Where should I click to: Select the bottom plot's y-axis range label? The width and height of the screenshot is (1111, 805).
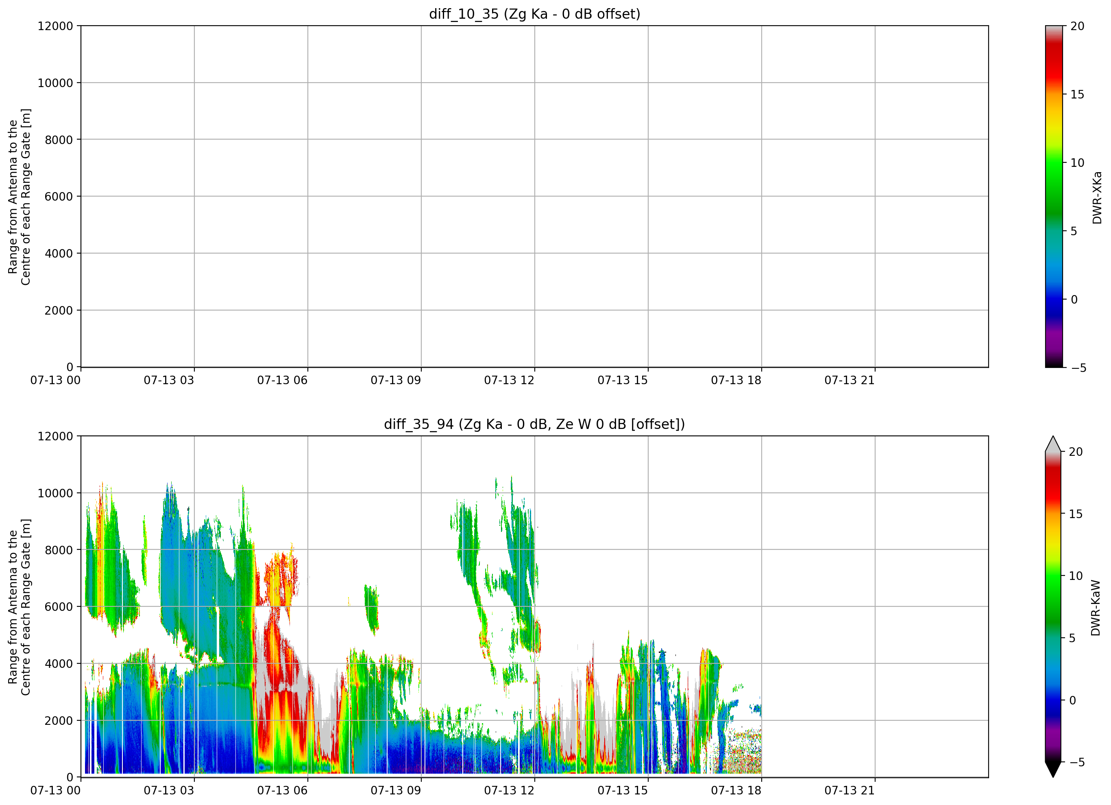(x=19, y=607)
